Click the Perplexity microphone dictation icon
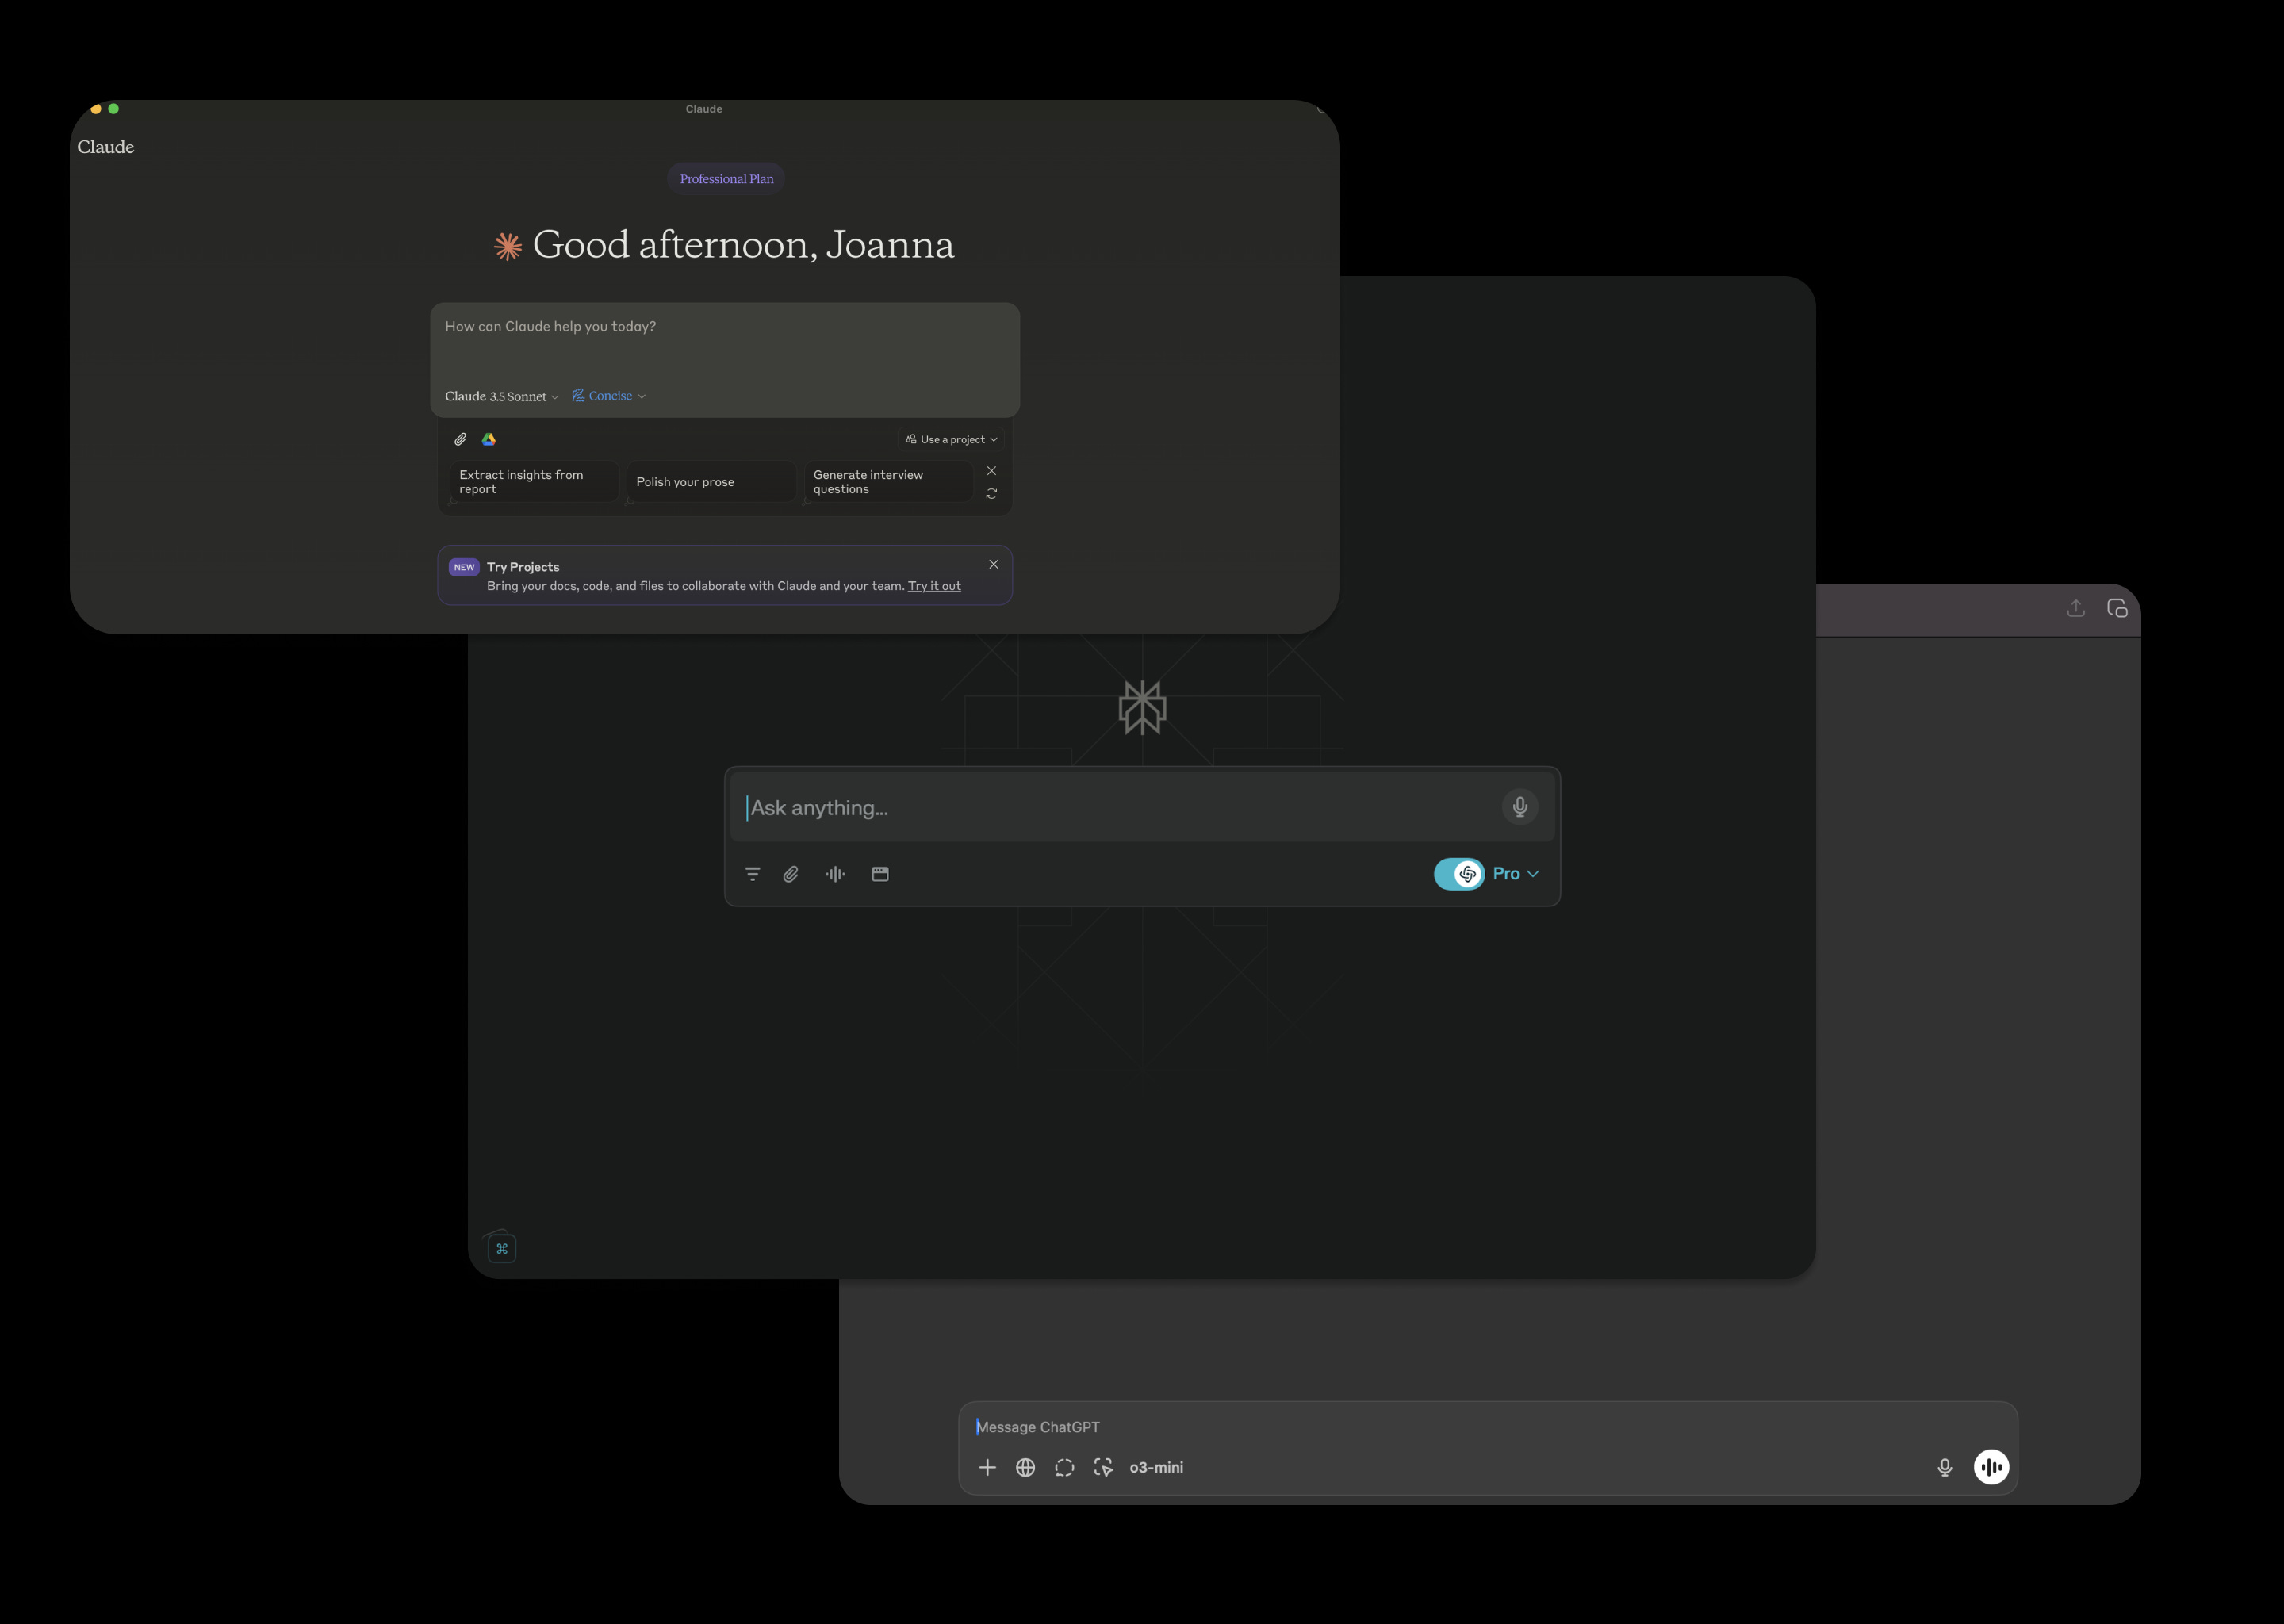2284x1624 pixels. 1519,806
